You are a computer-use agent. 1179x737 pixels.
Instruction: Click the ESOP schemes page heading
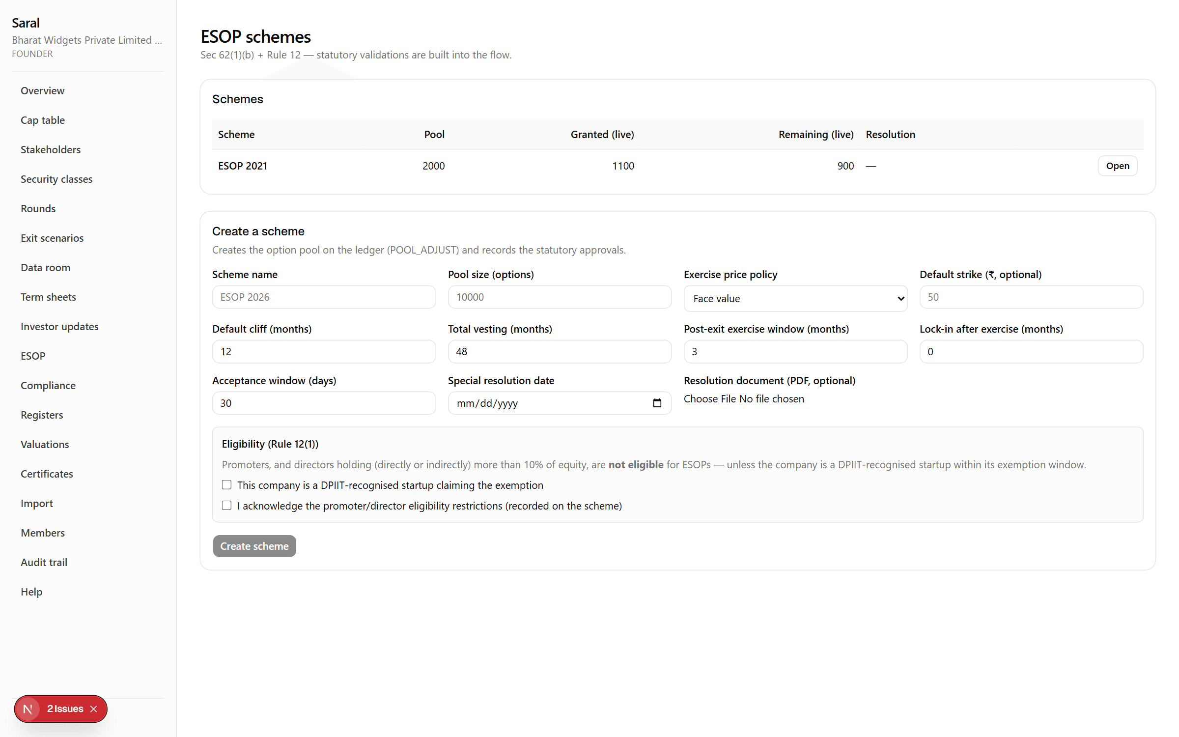(255, 36)
